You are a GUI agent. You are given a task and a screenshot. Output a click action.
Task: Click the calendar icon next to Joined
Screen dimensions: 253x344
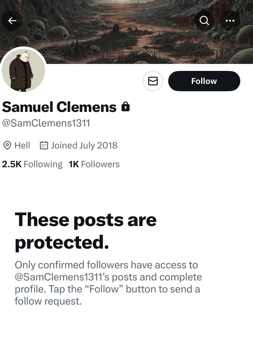[x=44, y=146]
